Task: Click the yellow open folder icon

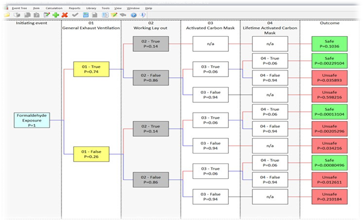Action: (x=7, y=15)
